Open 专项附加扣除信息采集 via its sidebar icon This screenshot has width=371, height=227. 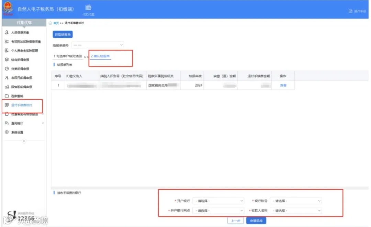[x=7, y=41]
